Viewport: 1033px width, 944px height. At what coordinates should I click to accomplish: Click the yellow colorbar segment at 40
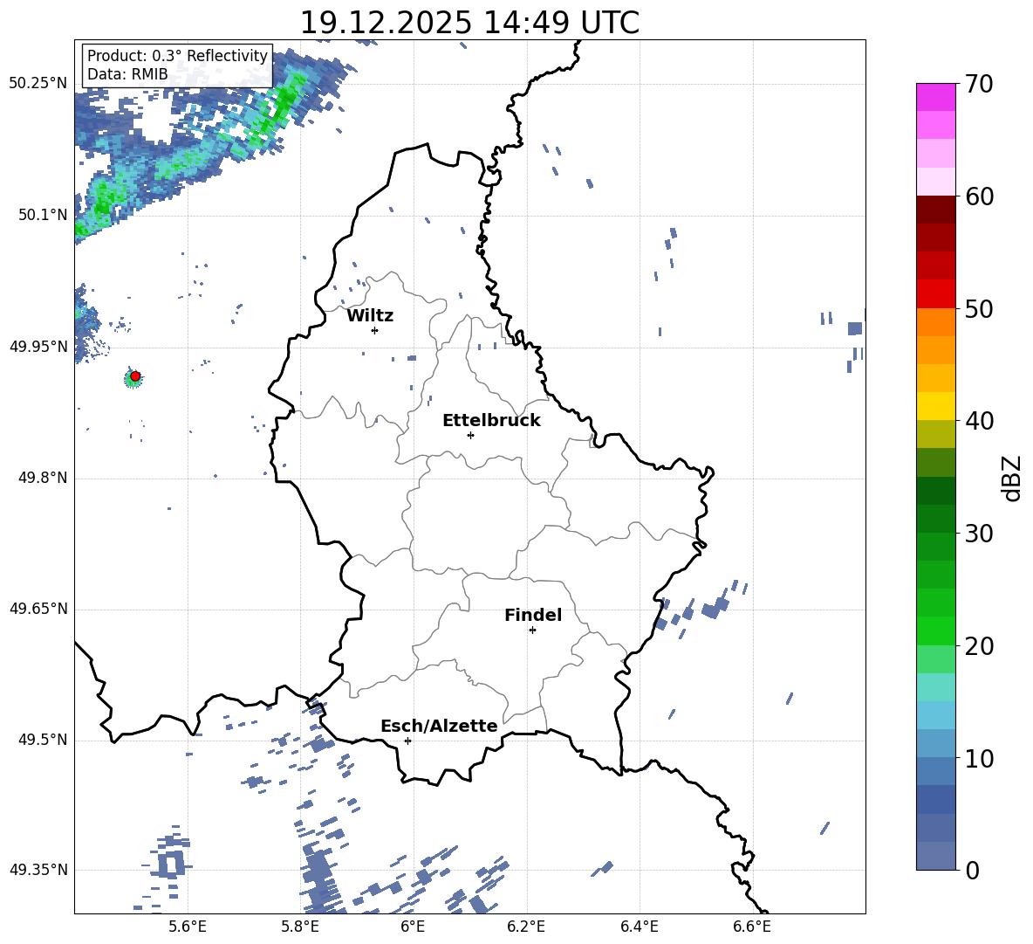[x=935, y=406]
